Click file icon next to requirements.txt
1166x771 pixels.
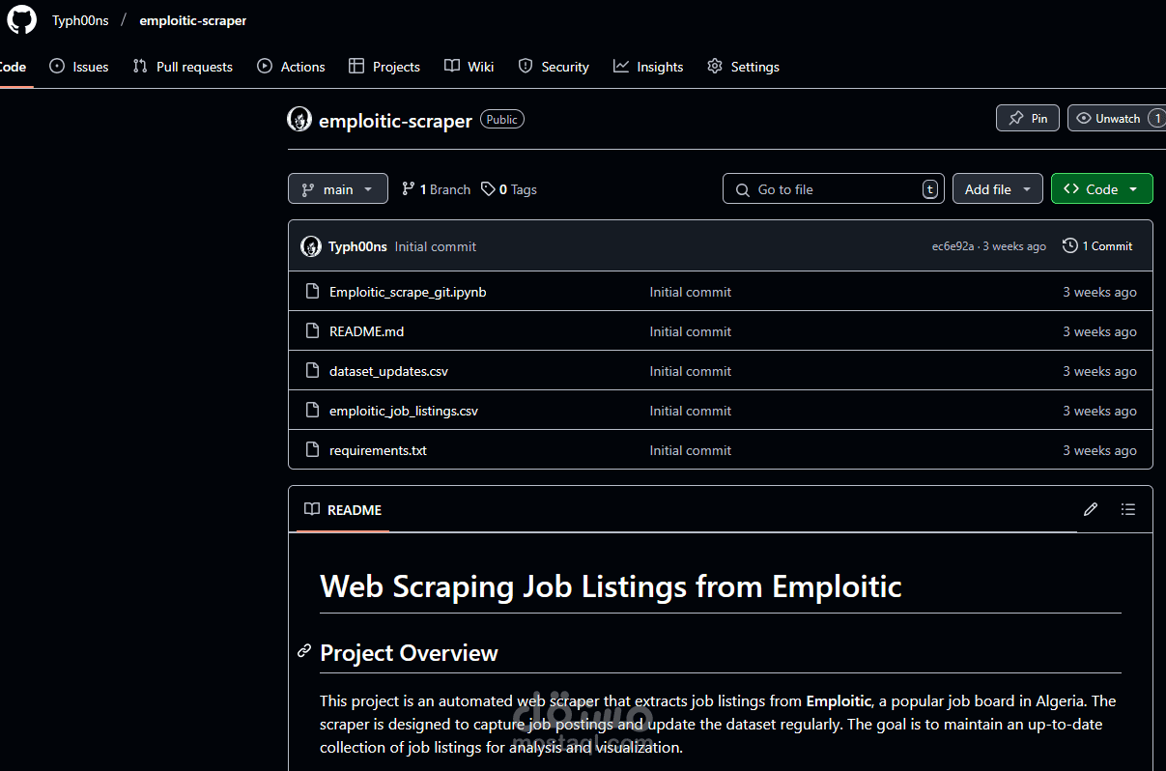312,449
